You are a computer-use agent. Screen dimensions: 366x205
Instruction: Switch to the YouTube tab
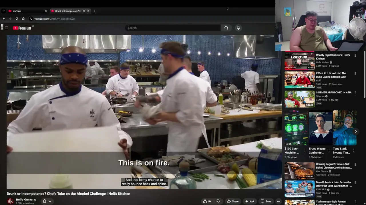(27, 11)
